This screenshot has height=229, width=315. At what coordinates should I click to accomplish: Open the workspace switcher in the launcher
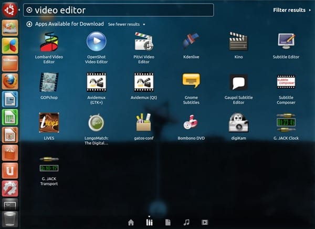(x=10, y=205)
